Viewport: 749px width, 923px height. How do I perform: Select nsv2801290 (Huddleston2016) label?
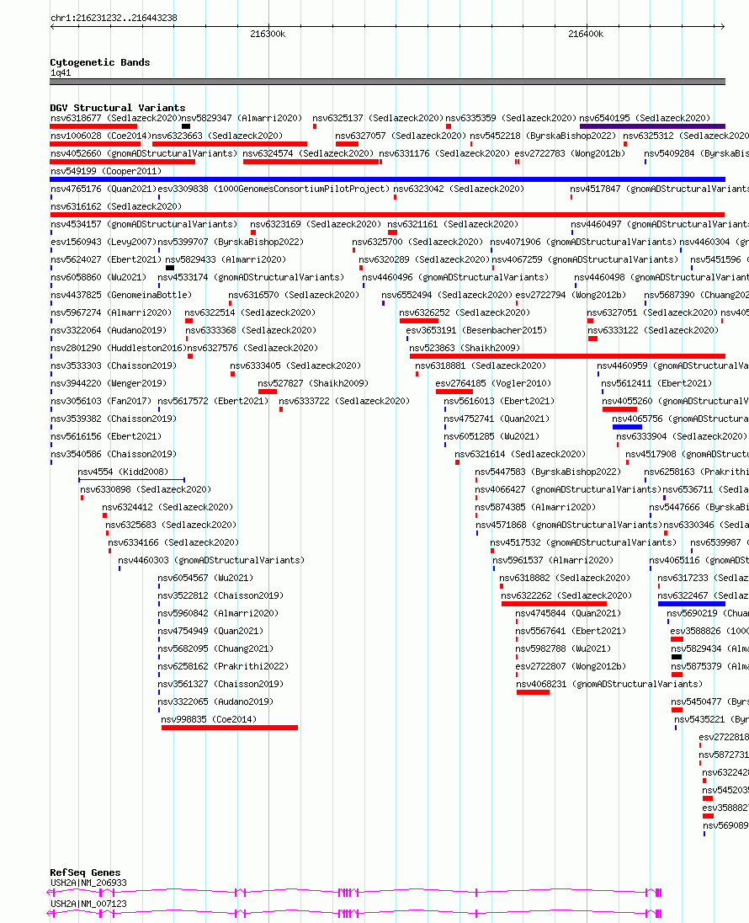[x=119, y=348]
